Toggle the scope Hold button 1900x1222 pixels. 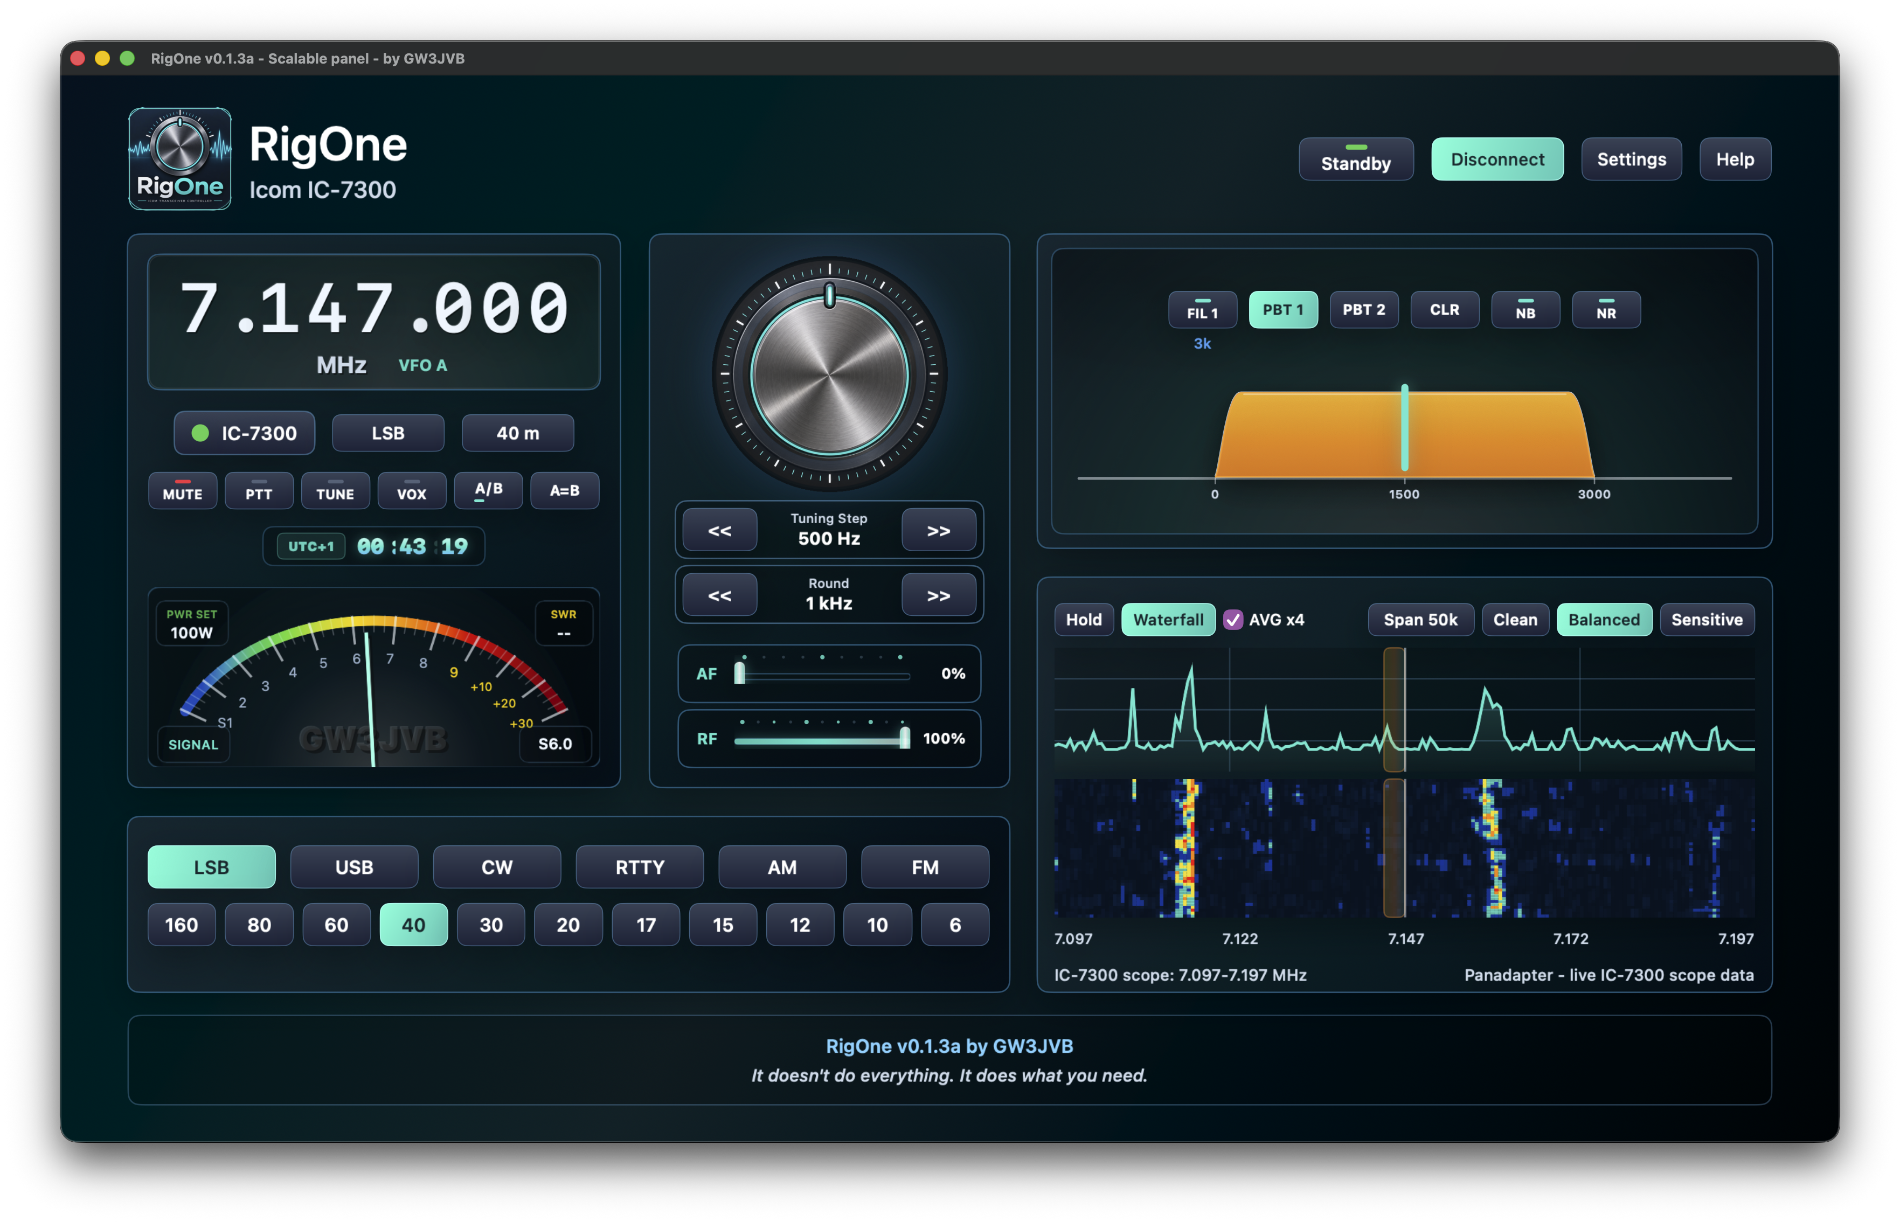1083,620
